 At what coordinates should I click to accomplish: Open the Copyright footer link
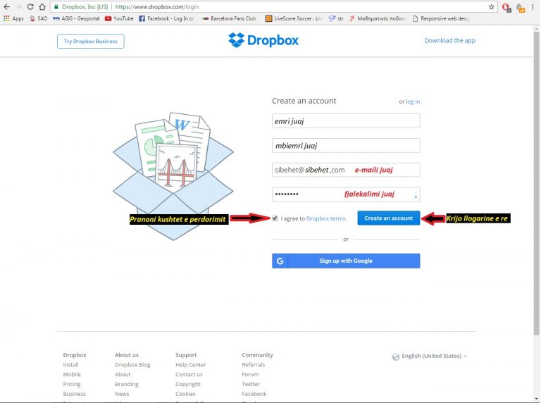[x=187, y=384]
